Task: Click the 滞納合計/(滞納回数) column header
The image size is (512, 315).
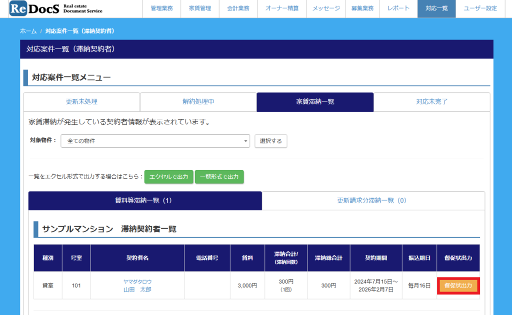Action: 285,258
